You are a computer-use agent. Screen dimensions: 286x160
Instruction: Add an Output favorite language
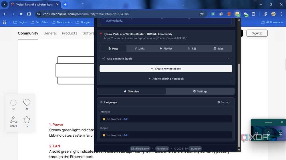[x=126, y=135]
